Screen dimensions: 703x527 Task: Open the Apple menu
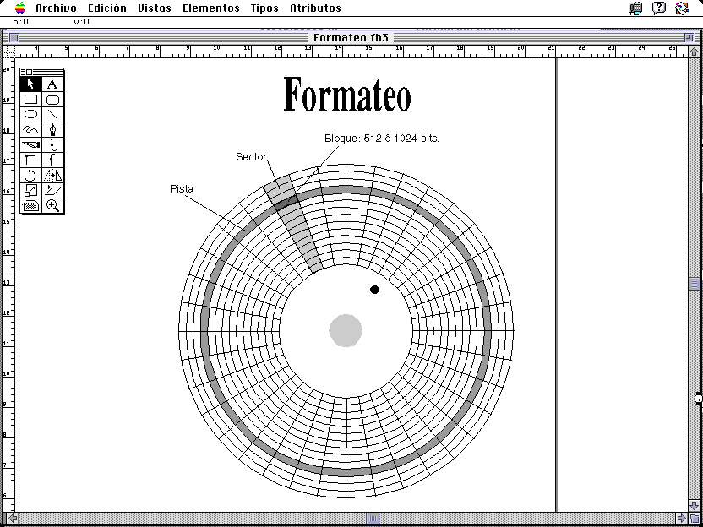(x=20, y=8)
